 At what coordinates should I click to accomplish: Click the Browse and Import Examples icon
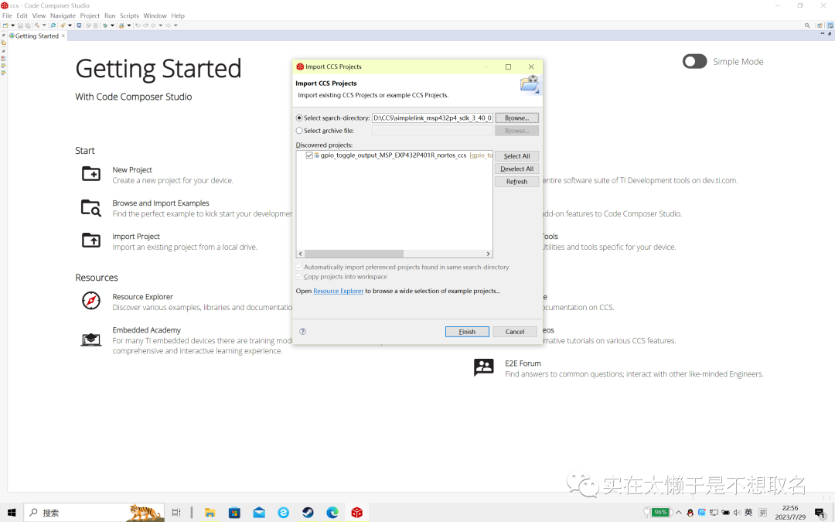pos(91,207)
